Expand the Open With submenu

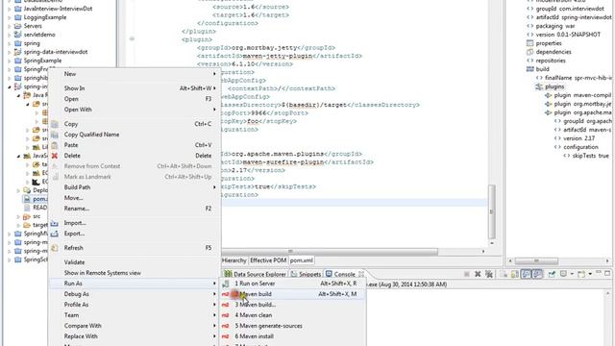coord(134,110)
